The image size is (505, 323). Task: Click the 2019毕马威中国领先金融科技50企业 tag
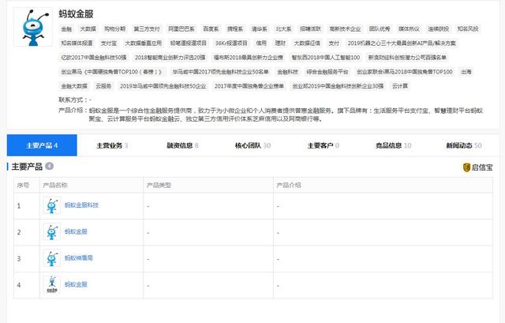[163, 86]
